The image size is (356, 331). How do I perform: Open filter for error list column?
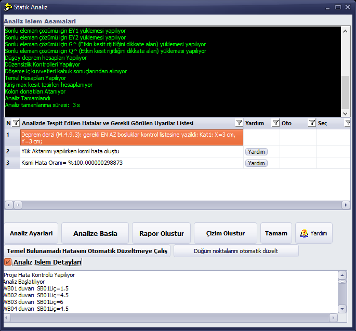point(239,123)
